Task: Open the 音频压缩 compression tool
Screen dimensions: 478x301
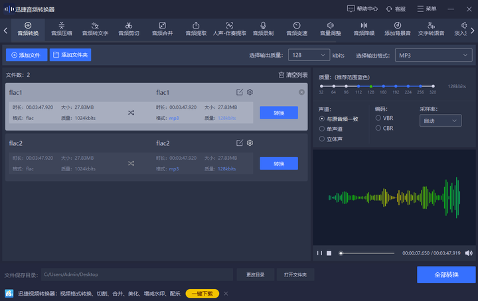Action: pos(62,29)
